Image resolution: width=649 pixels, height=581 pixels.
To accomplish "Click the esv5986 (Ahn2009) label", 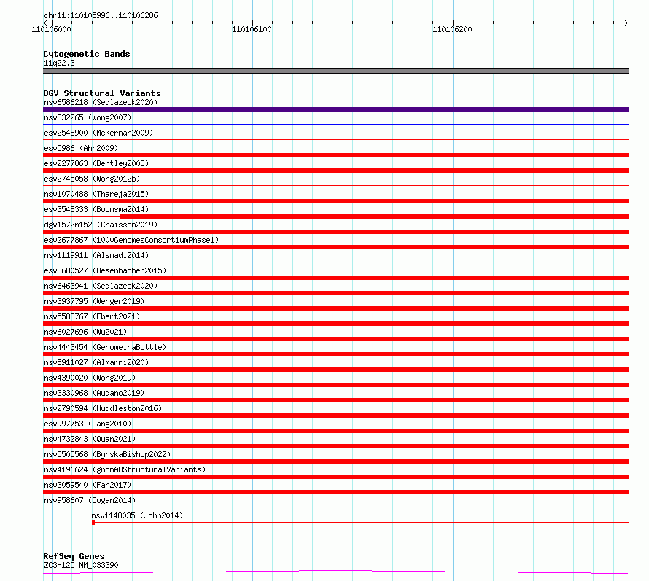I will point(81,148).
